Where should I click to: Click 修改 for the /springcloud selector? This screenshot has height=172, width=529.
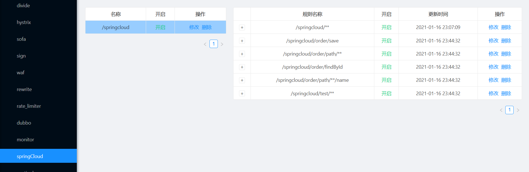tap(194, 27)
